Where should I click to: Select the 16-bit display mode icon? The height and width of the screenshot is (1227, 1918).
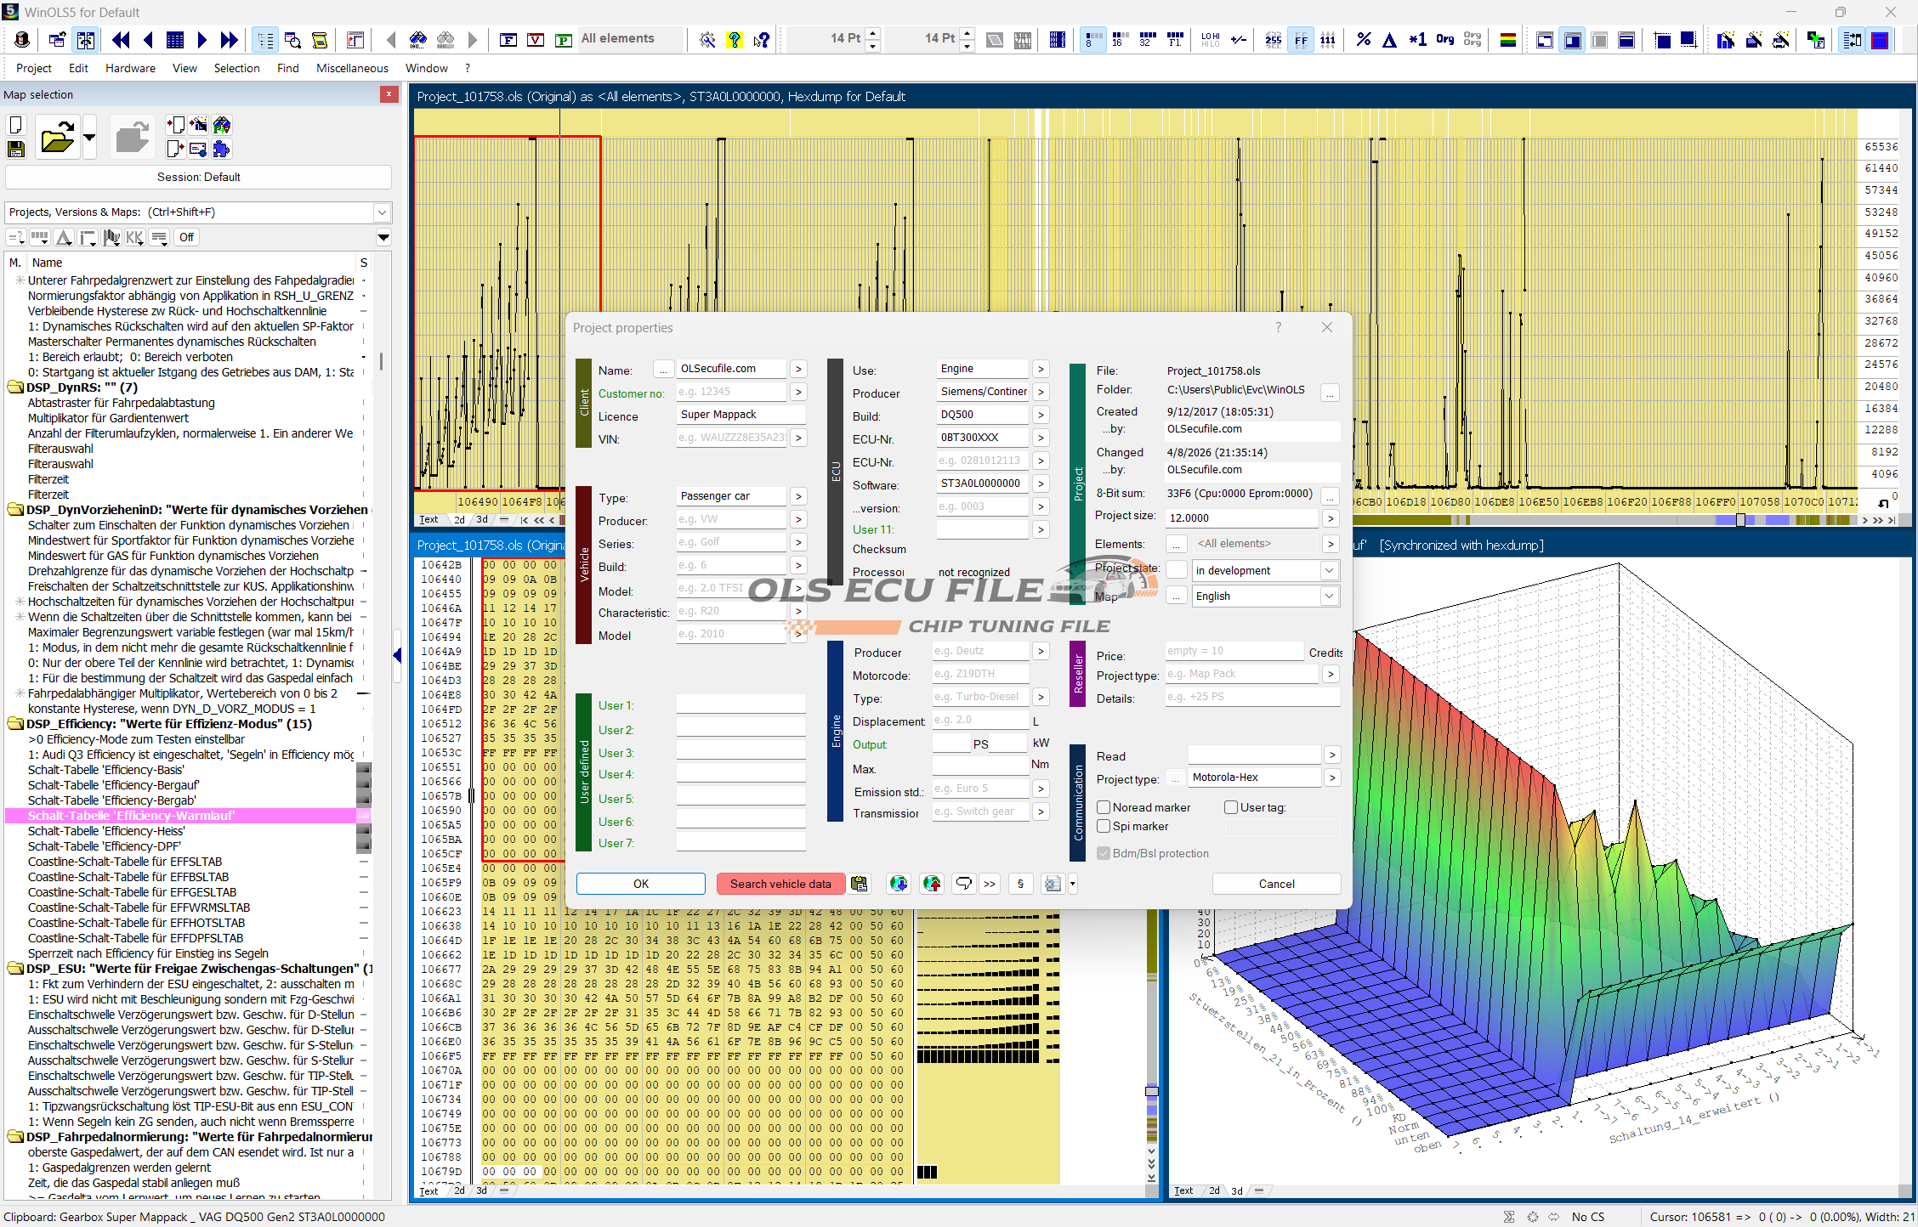(x=1120, y=40)
